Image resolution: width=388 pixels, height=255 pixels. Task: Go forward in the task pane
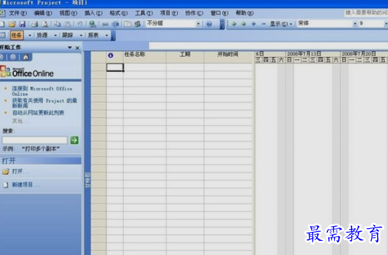(13, 57)
